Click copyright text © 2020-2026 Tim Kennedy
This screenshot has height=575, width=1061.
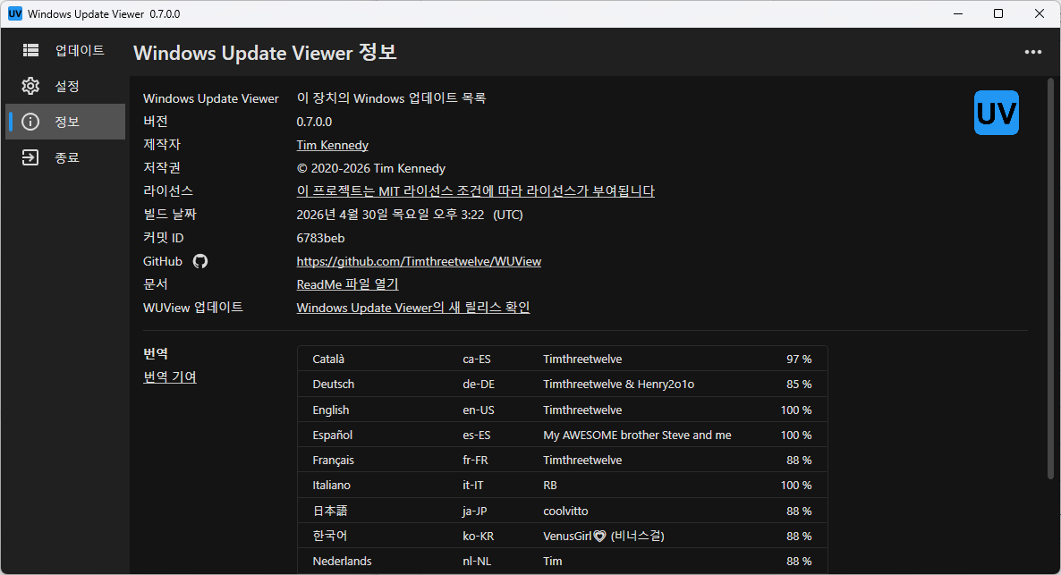pyautogui.click(x=370, y=168)
